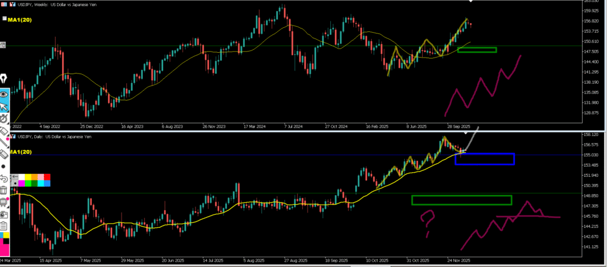This screenshot has height=267, width=607.
Task: Toggle the eye visibility icon
Action: [x=4, y=93]
